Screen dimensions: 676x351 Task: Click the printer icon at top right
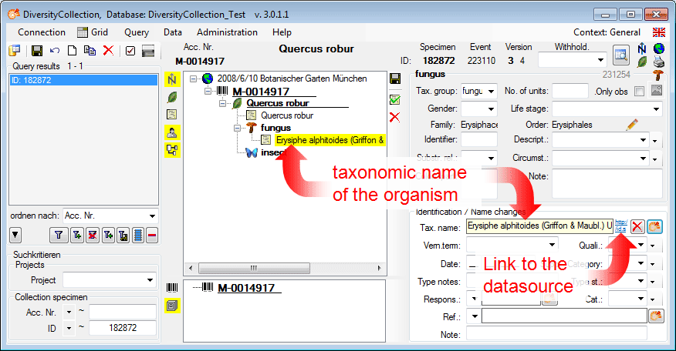(658, 62)
